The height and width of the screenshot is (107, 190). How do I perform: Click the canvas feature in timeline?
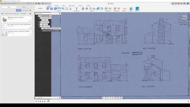pos(48,101)
